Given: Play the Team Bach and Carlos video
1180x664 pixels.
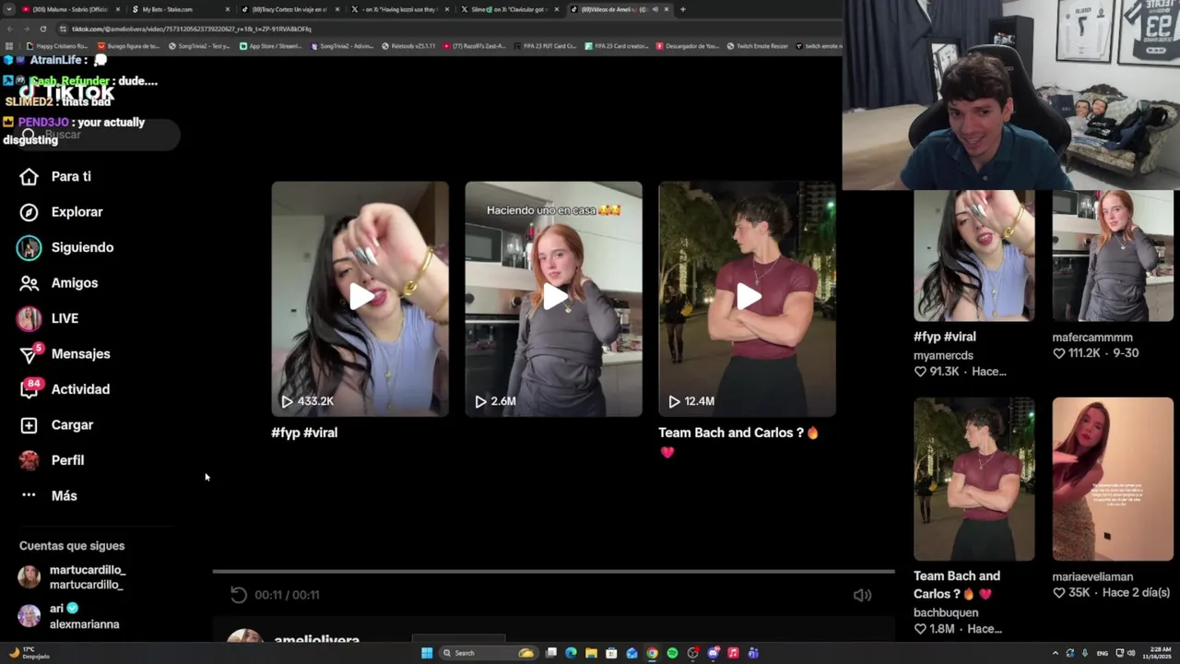Looking at the screenshot, I should (748, 299).
